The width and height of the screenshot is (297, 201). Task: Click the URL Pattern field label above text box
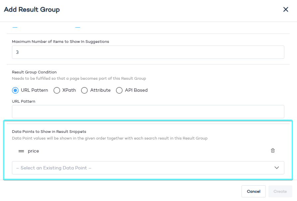24,101
